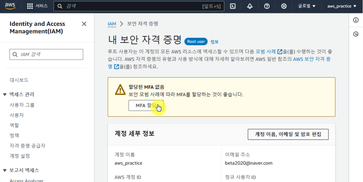The image size is (363, 182).
Task: Click 계정 이름, 이메일 및 암호 편집 button
Action: point(288,134)
